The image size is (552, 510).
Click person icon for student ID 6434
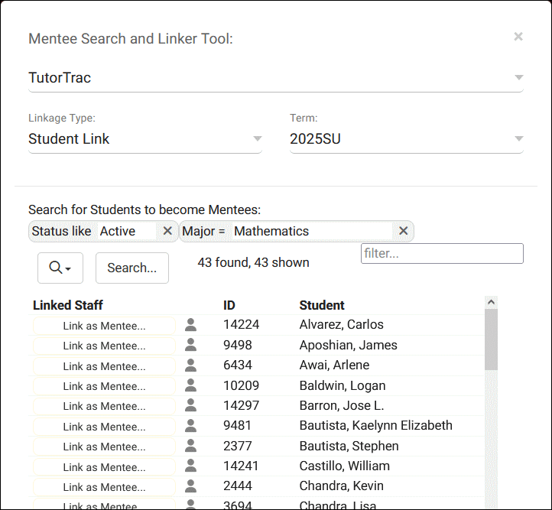tap(191, 365)
